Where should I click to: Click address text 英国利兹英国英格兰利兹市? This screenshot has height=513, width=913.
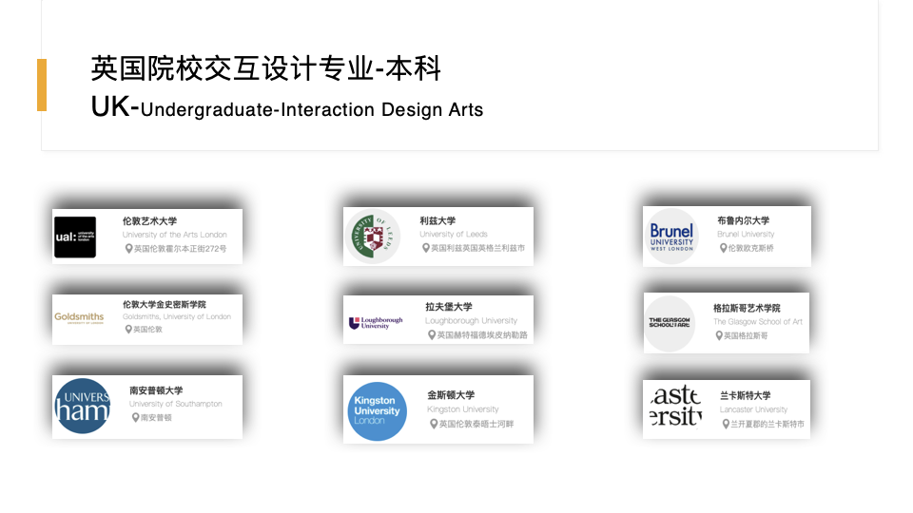pos(478,248)
